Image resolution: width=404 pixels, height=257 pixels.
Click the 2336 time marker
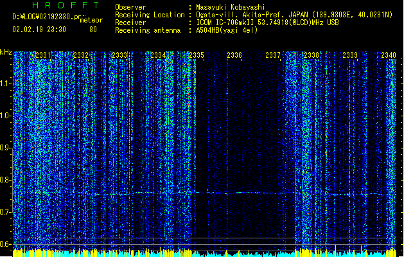point(234,55)
